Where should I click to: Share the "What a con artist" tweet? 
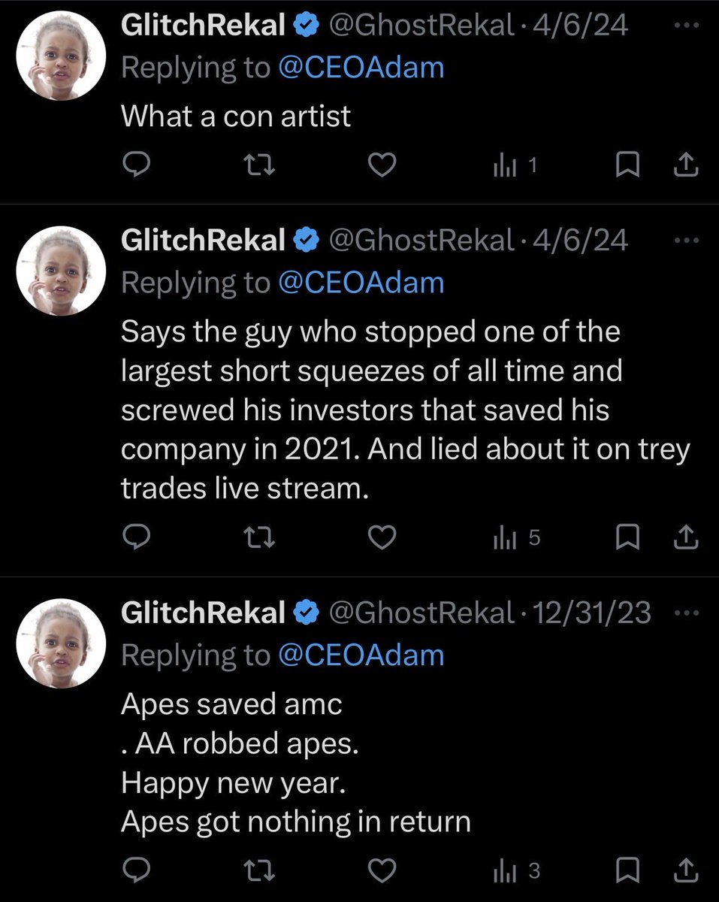pos(685,165)
